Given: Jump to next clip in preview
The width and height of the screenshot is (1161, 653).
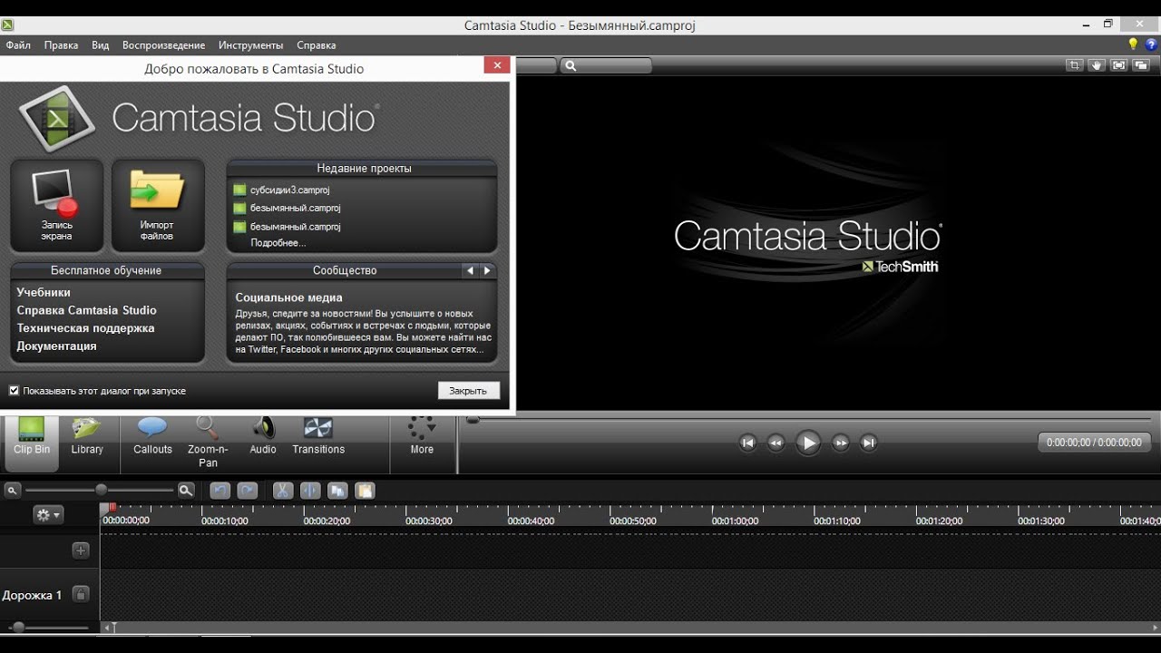Looking at the screenshot, I should pyautogui.click(x=869, y=443).
